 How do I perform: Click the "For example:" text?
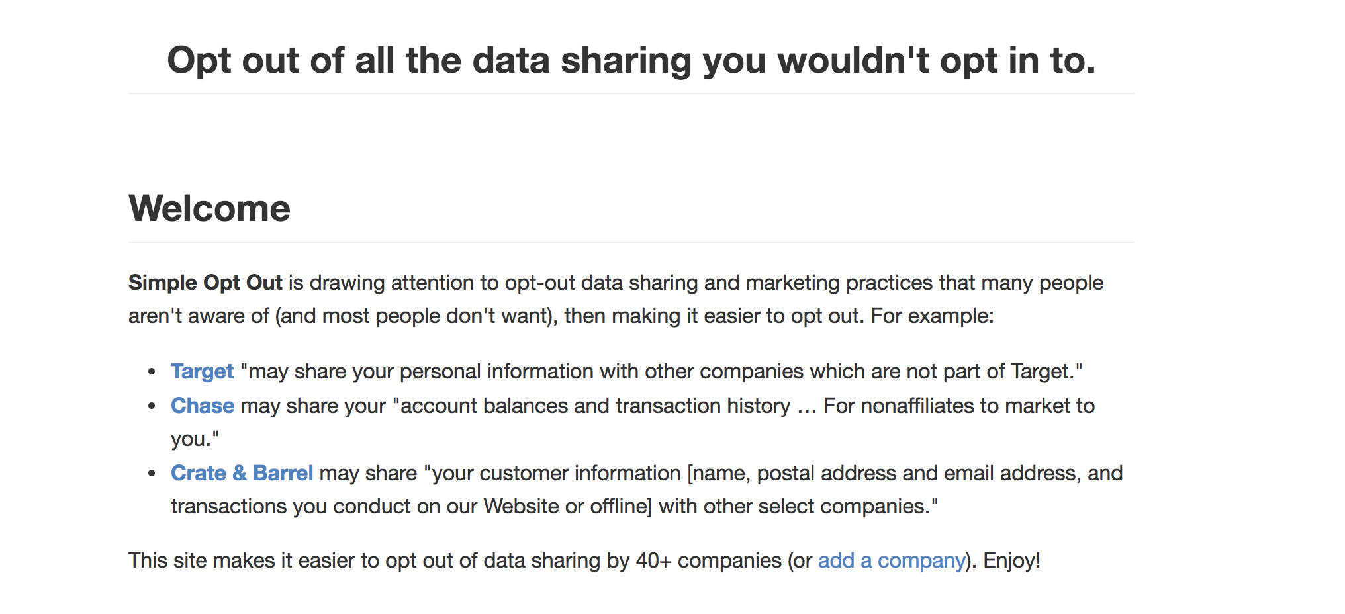pos(932,316)
